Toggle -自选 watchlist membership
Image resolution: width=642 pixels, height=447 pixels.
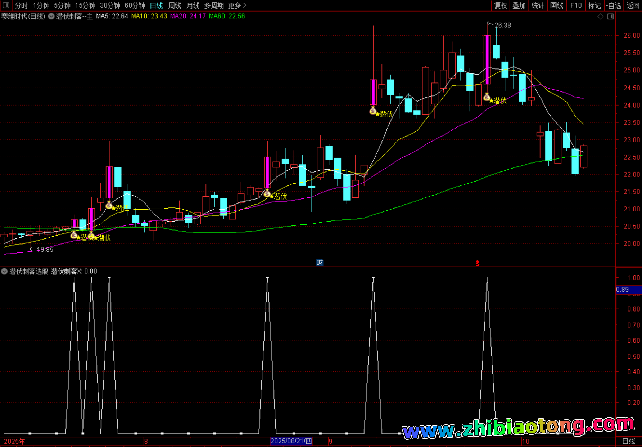click(613, 5)
